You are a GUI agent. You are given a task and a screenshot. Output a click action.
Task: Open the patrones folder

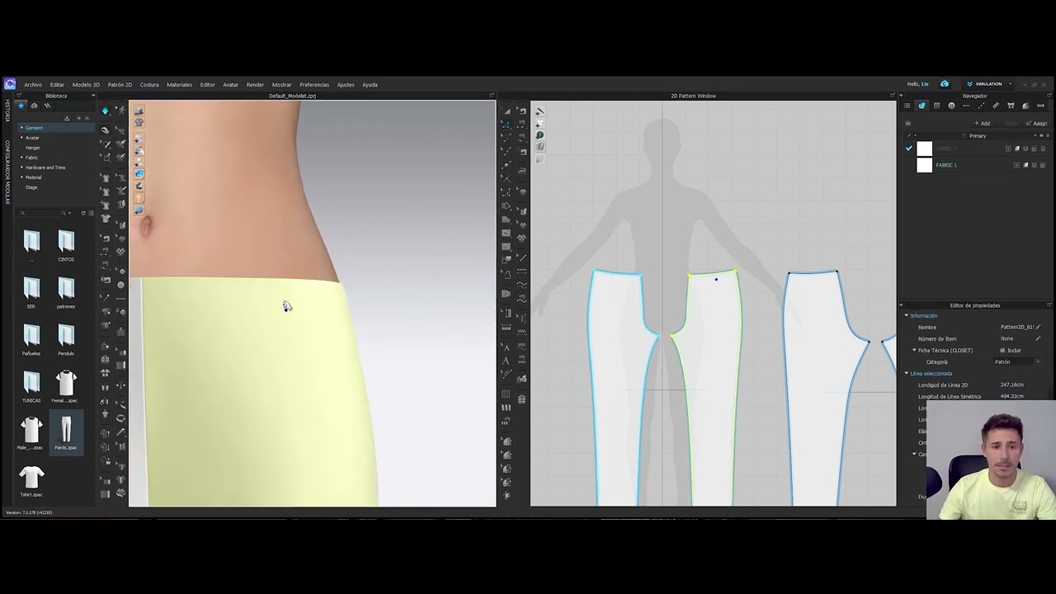[x=66, y=292]
